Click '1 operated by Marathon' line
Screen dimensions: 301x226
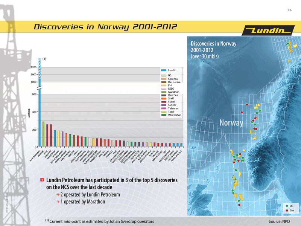[83, 202]
